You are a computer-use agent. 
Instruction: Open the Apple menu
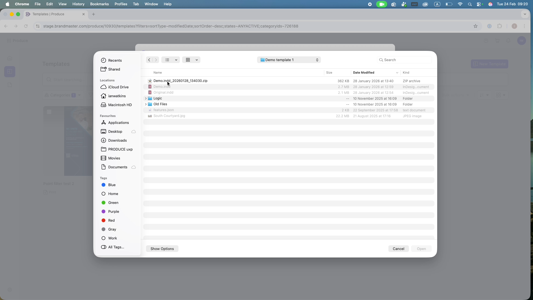tap(7, 4)
